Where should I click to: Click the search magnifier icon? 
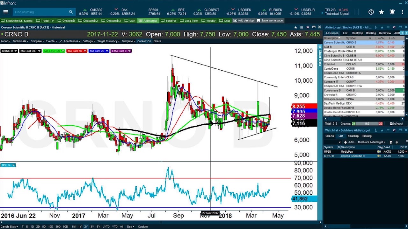[x=71, y=12]
